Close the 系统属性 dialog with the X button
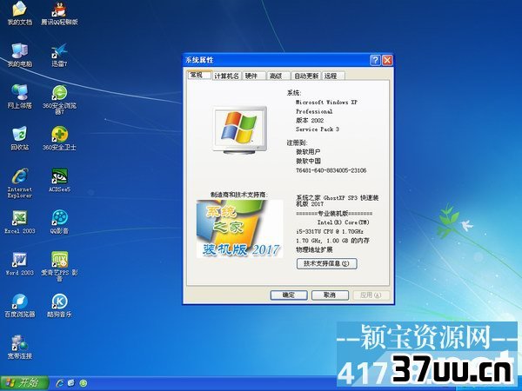The height and width of the screenshot is (391, 522). 387,60
